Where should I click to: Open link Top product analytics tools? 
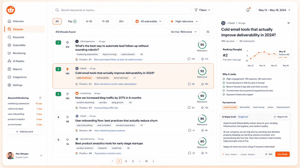[108, 153]
